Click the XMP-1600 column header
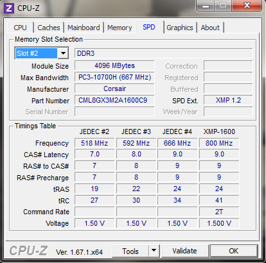Screen dimensions: 266x263 pos(219,131)
